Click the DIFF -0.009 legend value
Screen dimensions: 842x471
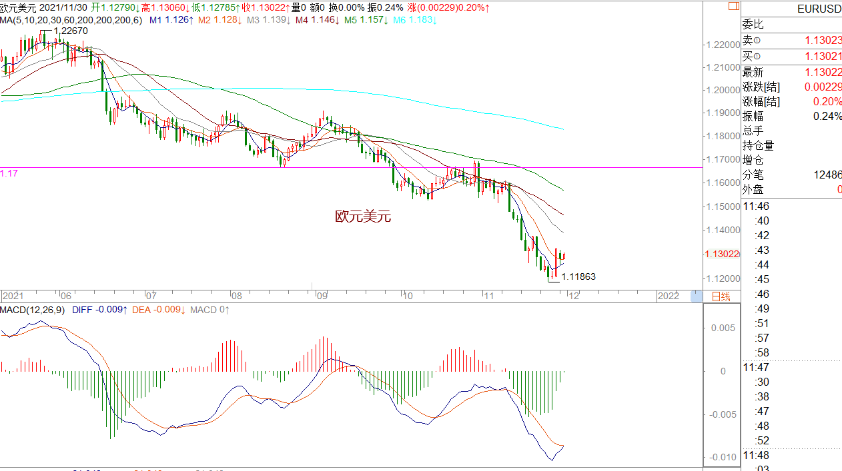click(100, 310)
